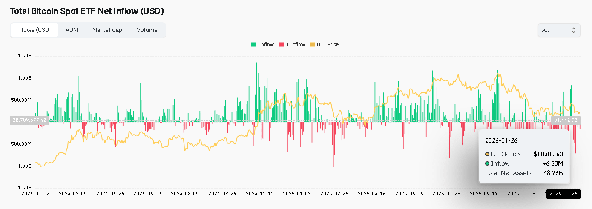Switch to the Volume tab
The image size is (592, 209).
tap(147, 30)
